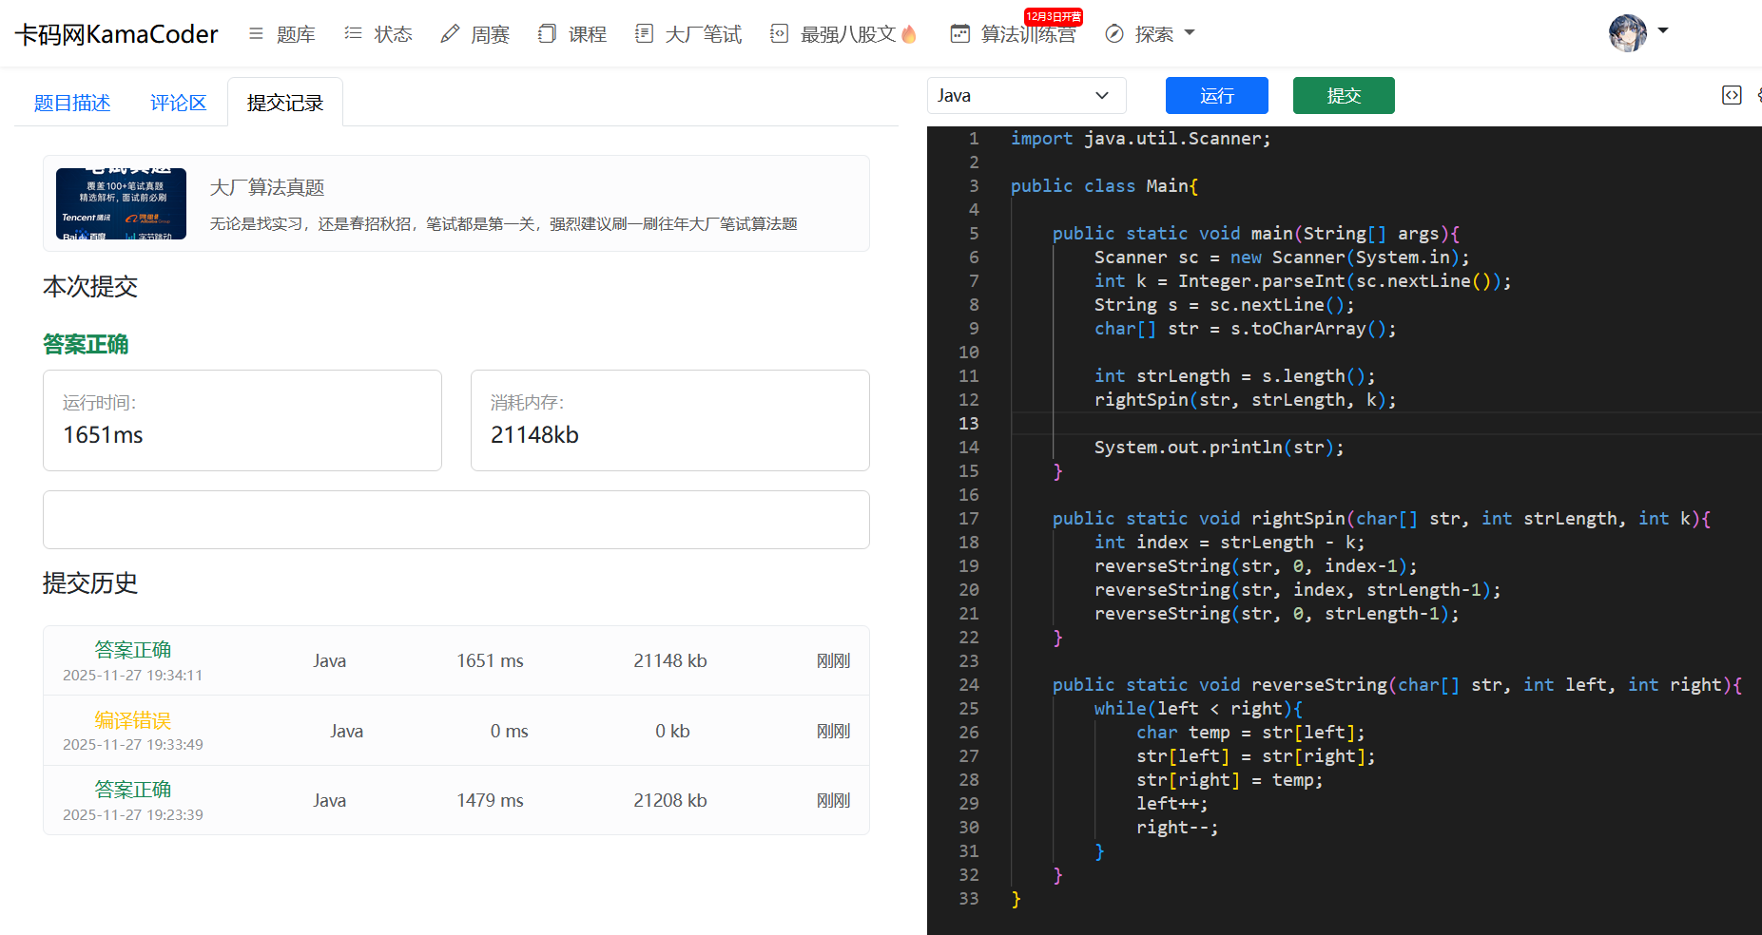Expand the user account menu caret
The width and height of the screenshot is (1762, 935).
pos(1663,30)
